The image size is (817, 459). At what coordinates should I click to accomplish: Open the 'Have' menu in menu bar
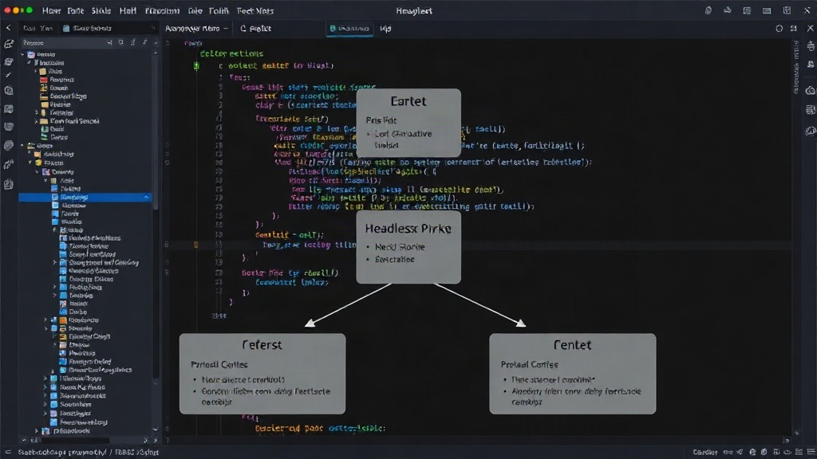pos(51,11)
